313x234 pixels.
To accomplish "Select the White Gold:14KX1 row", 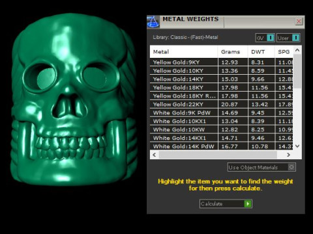I will tap(221, 138).
